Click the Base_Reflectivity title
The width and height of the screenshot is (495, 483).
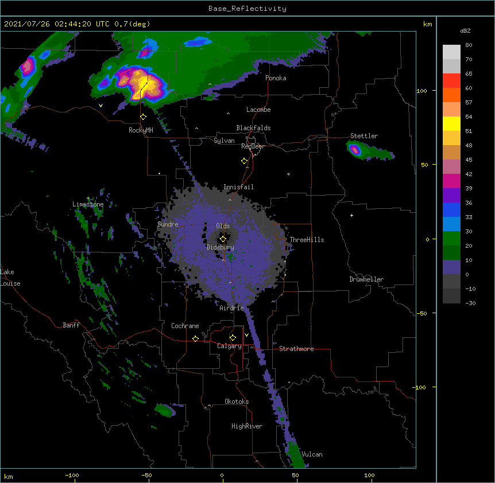(247, 9)
